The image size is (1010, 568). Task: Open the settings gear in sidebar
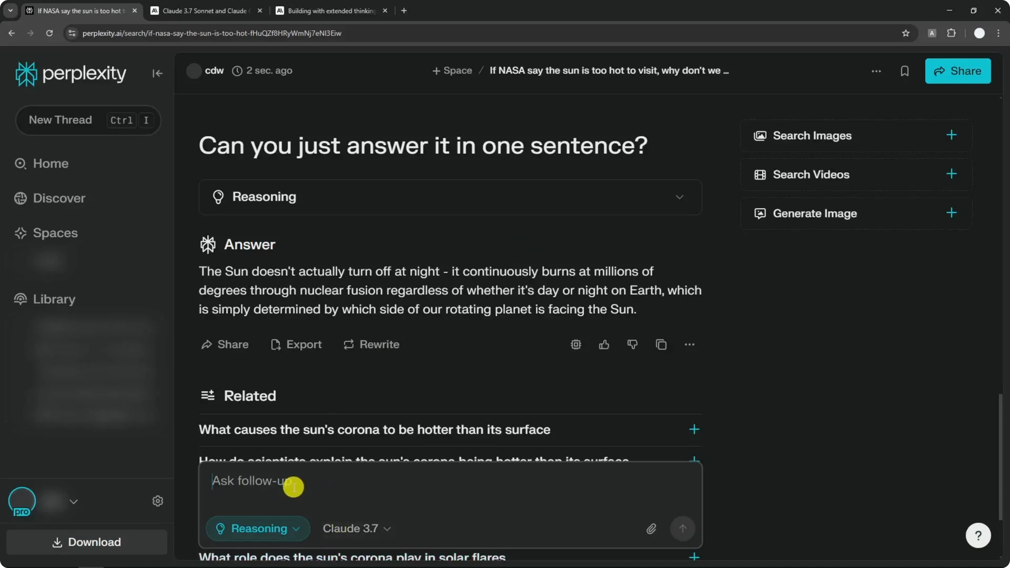pos(158,501)
